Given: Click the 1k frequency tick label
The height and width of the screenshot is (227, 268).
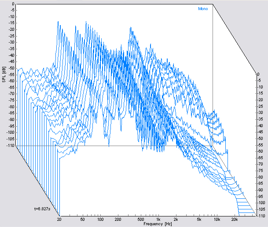Looking at the screenshot, I should point(158,220).
